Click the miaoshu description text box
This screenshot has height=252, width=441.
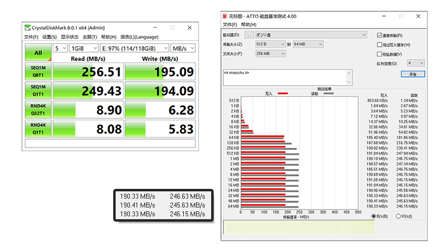pyautogui.click(x=287, y=77)
